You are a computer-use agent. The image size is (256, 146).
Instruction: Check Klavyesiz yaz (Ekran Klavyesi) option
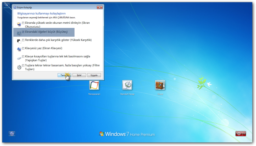coord(23,48)
